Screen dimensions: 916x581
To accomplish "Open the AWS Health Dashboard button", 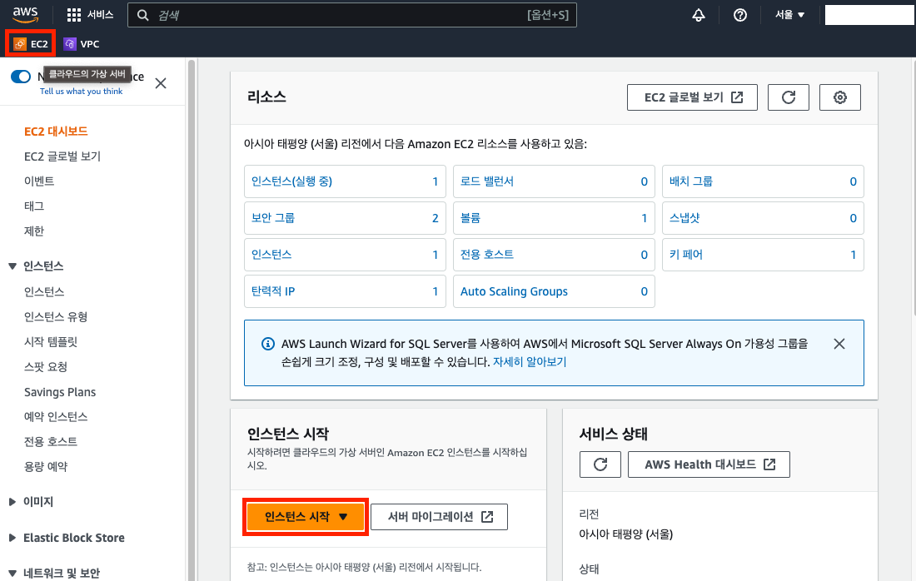I will [709, 464].
